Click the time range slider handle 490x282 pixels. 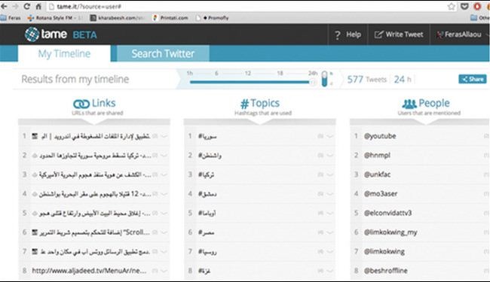[x=312, y=82]
